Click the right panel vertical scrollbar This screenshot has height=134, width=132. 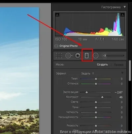(x=130, y=70)
